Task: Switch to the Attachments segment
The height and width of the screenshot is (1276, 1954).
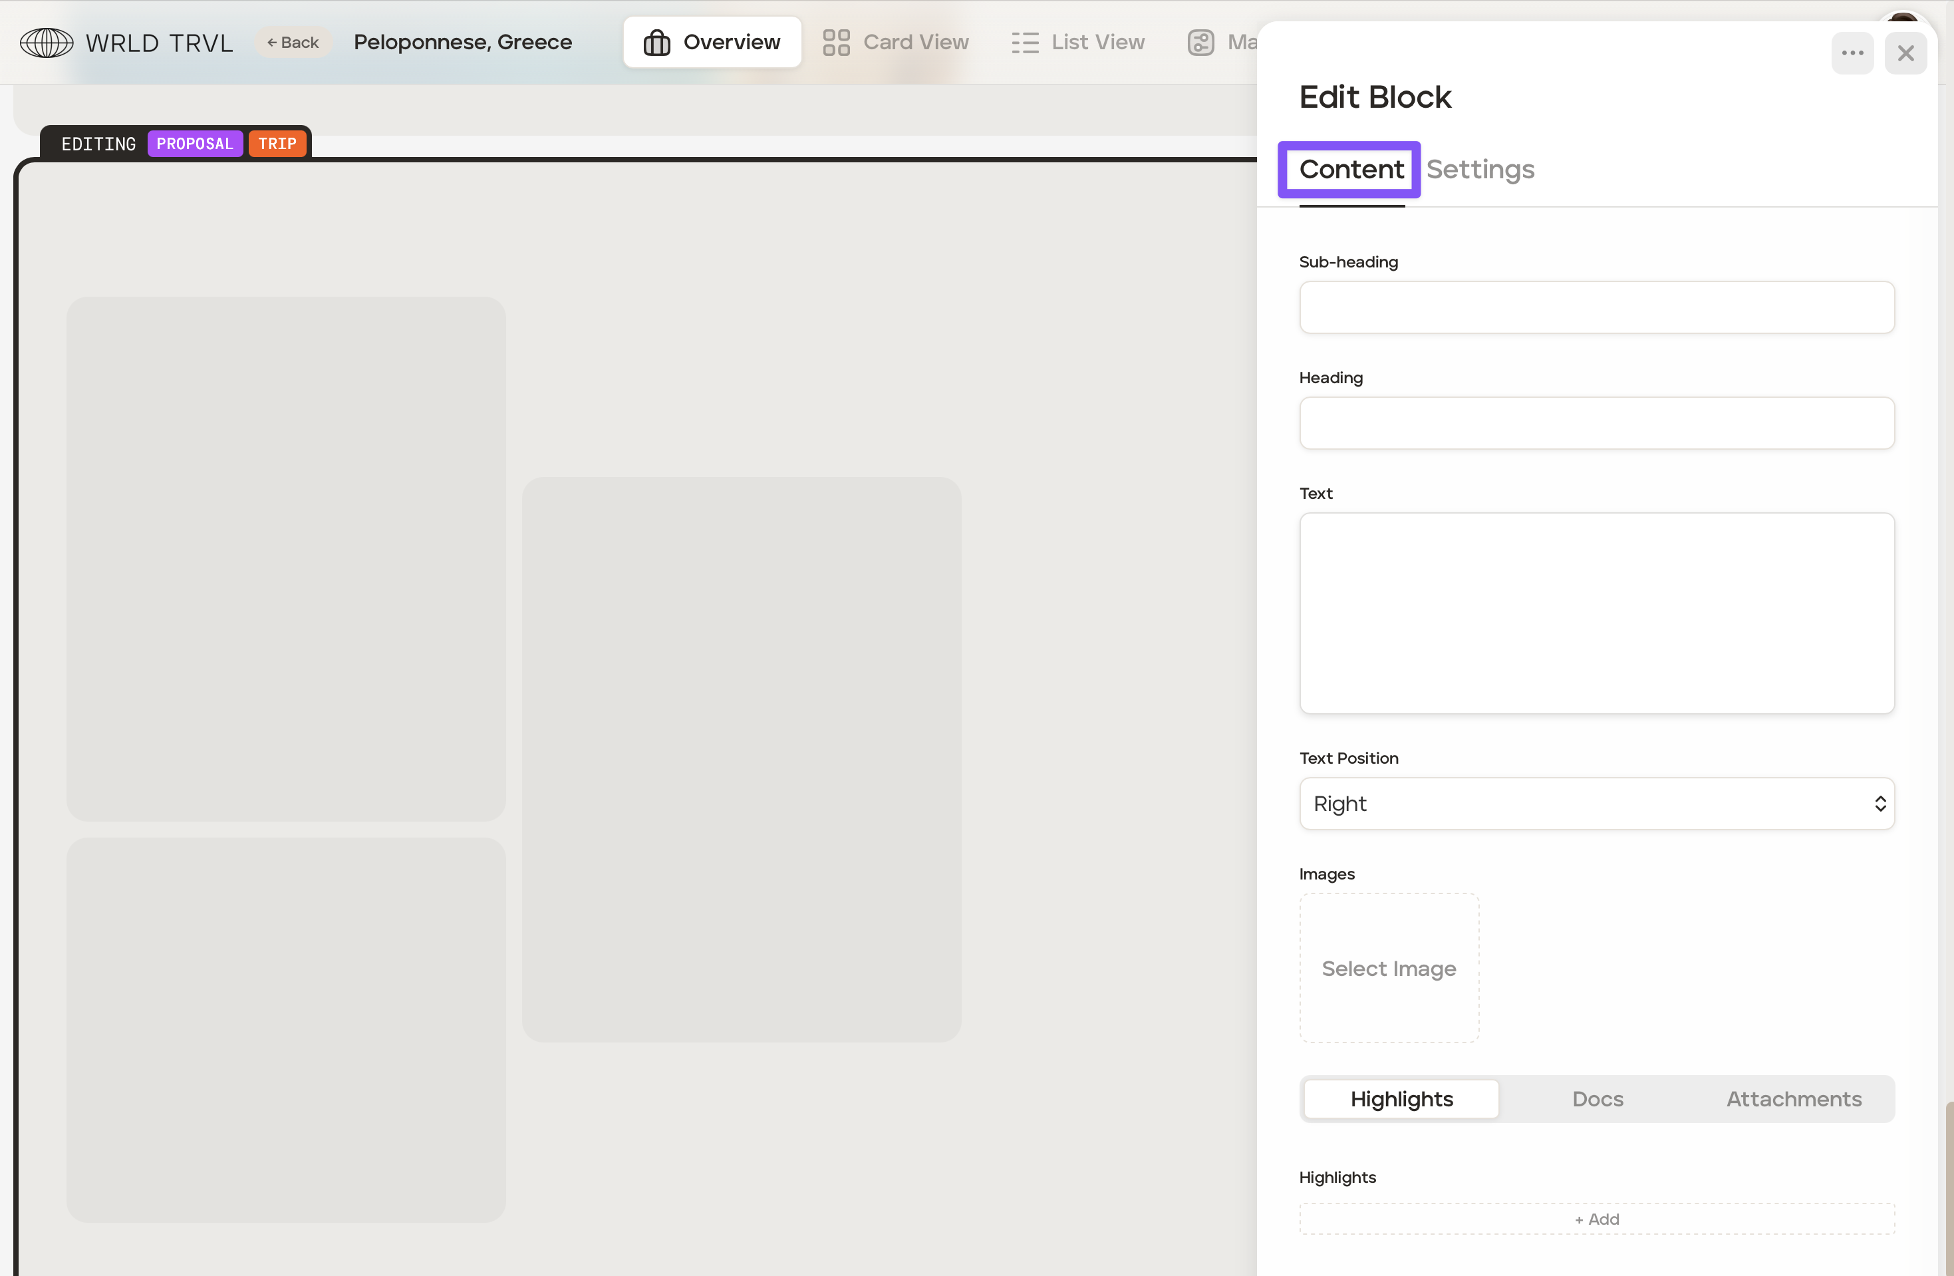Action: (x=1793, y=1098)
